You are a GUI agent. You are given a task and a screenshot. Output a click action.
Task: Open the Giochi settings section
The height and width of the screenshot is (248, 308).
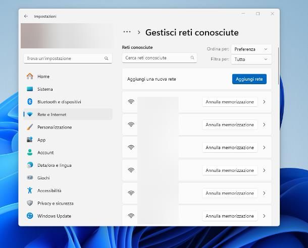coord(68,178)
